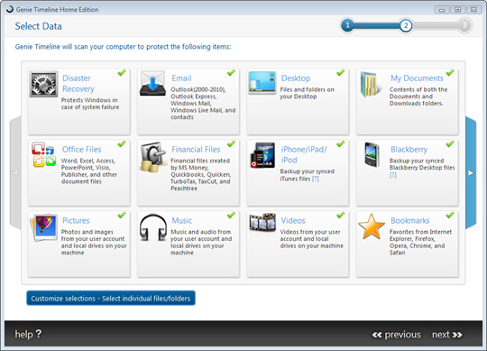
Task: Uncheck the Music green checkmark
Action: 231,215
